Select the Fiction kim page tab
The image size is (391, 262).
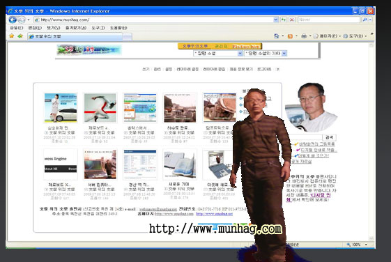246,47
